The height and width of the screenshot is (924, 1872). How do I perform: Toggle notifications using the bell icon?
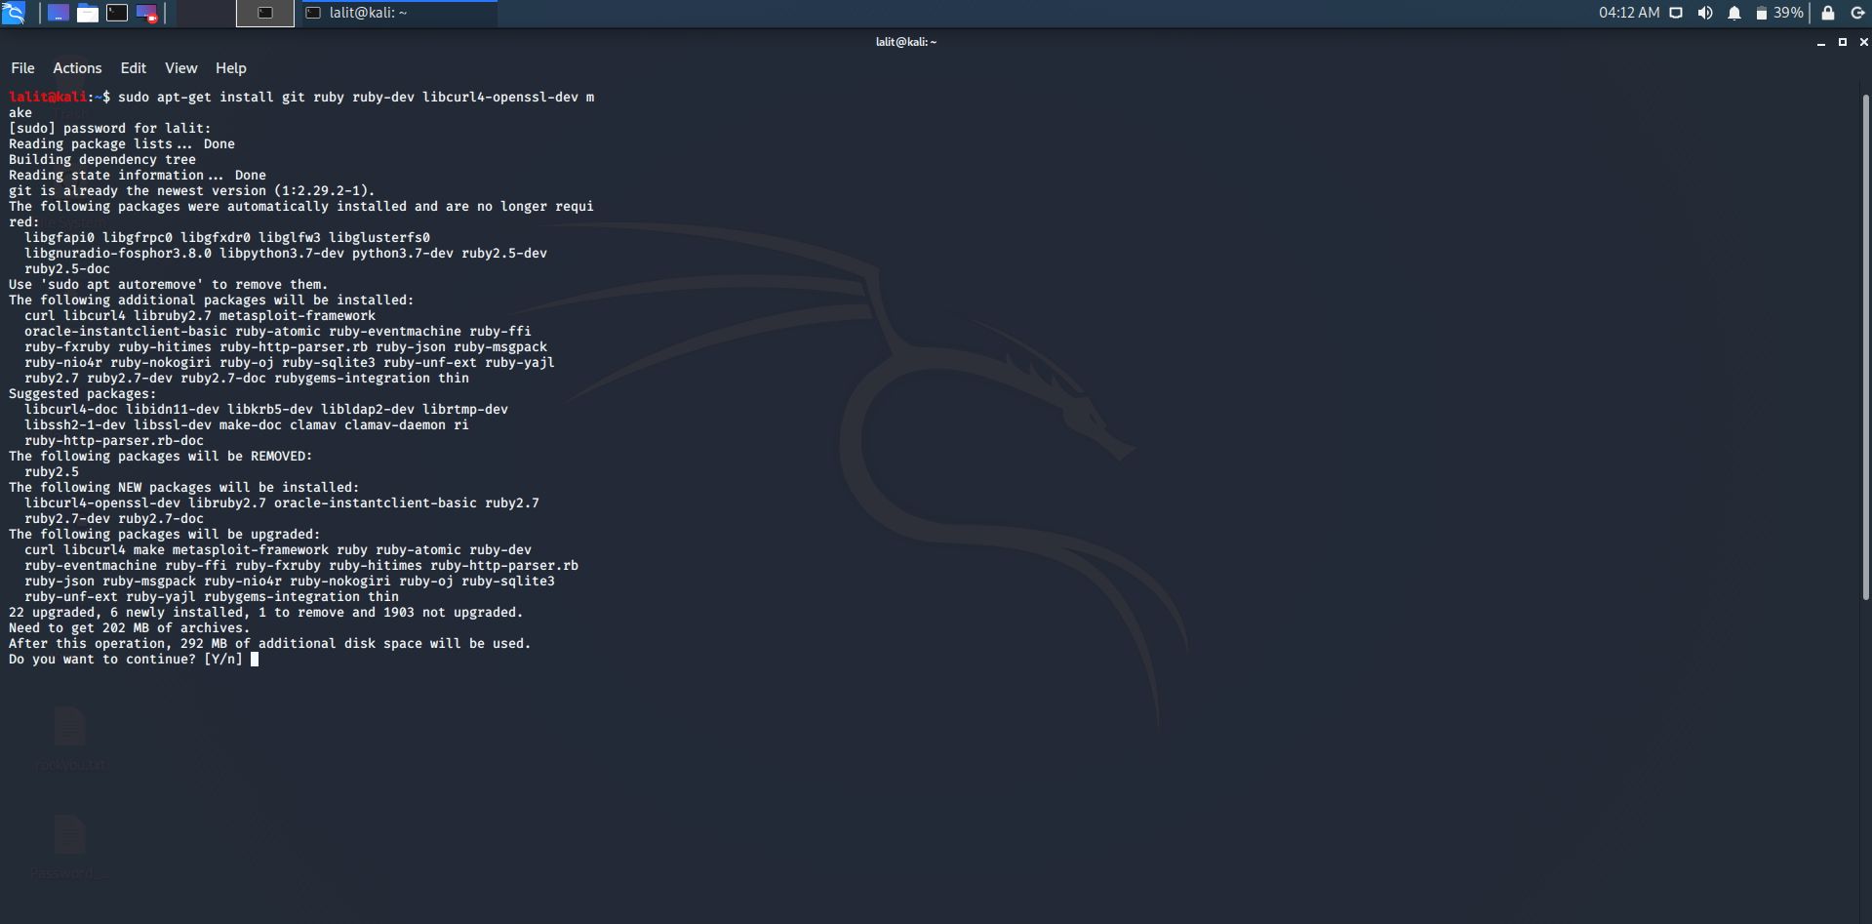pos(1734,13)
